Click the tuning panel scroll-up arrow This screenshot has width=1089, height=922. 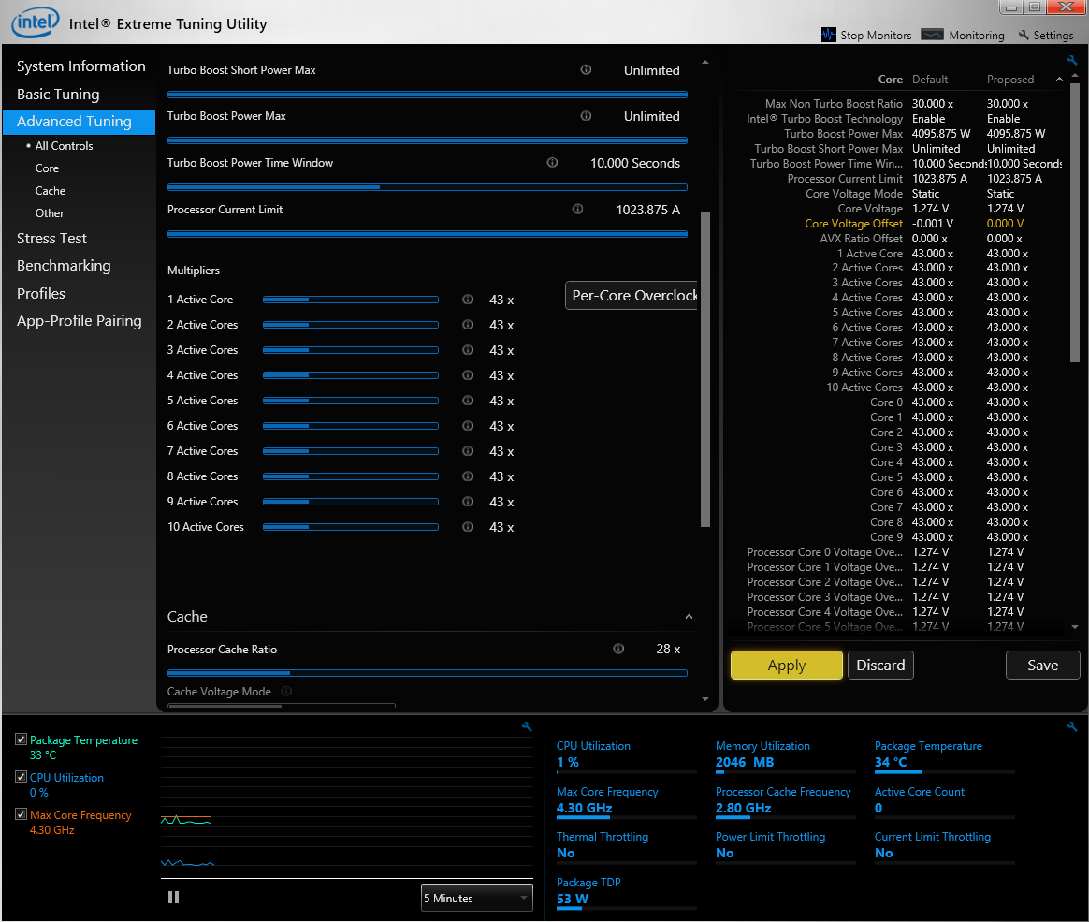704,63
